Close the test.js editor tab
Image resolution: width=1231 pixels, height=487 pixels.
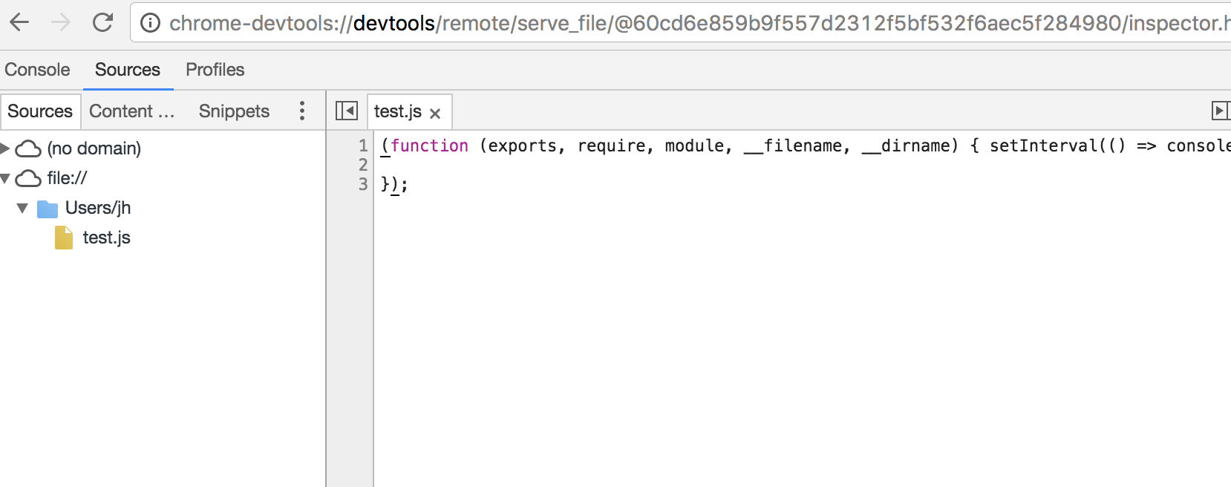pyautogui.click(x=435, y=114)
